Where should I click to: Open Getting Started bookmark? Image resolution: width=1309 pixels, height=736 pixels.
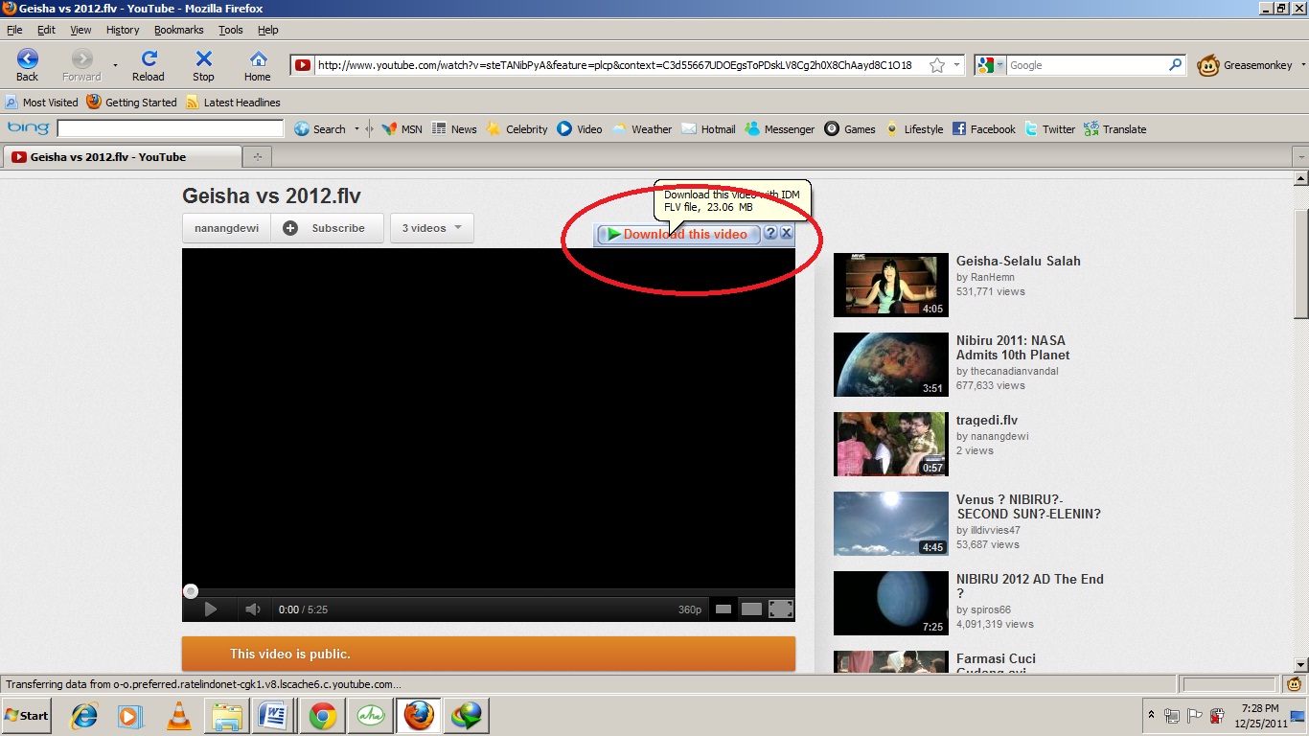tap(131, 103)
